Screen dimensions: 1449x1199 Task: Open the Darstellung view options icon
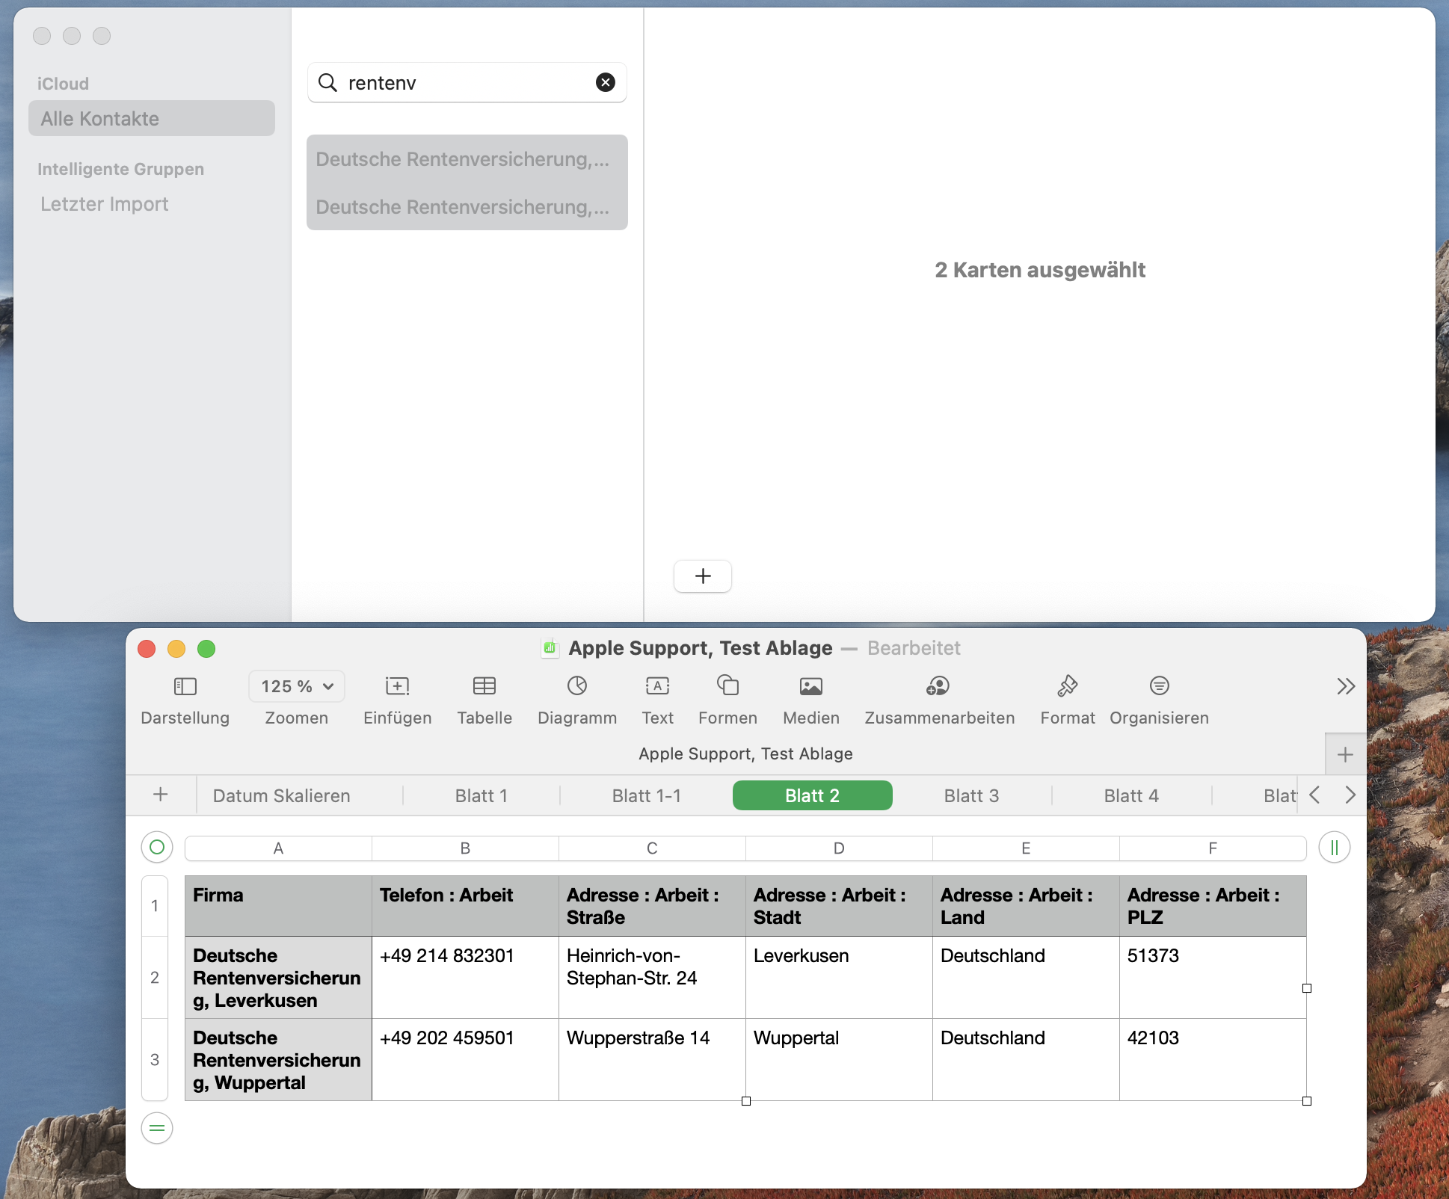pos(185,686)
